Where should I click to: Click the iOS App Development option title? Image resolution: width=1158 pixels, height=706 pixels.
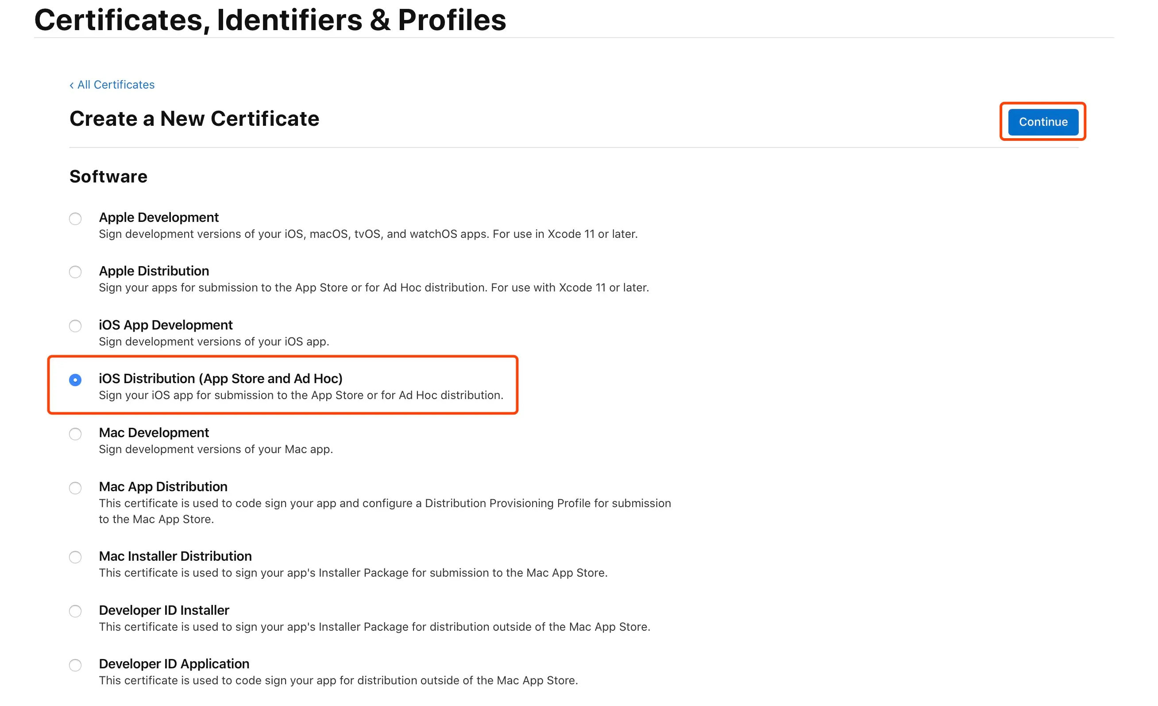pyautogui.click(x=166, y=325)
